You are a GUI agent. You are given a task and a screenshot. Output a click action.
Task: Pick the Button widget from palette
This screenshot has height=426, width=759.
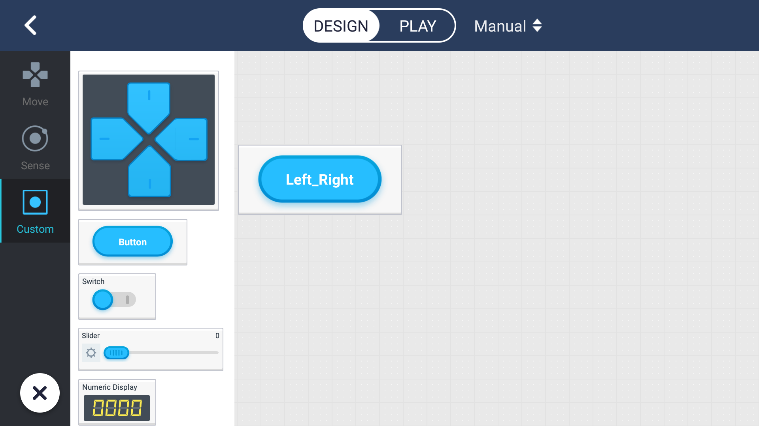pyautogui.click(x=132, y=241)
